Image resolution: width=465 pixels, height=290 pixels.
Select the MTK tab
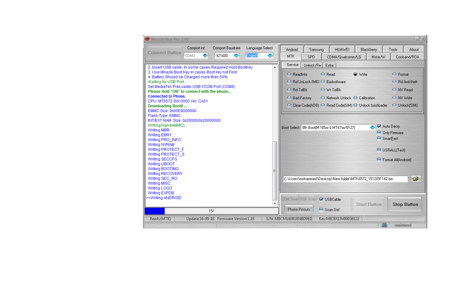coord(291,56)
